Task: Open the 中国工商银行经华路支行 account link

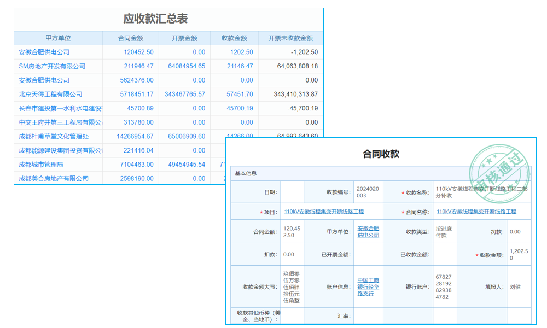Action: [368, 286]
